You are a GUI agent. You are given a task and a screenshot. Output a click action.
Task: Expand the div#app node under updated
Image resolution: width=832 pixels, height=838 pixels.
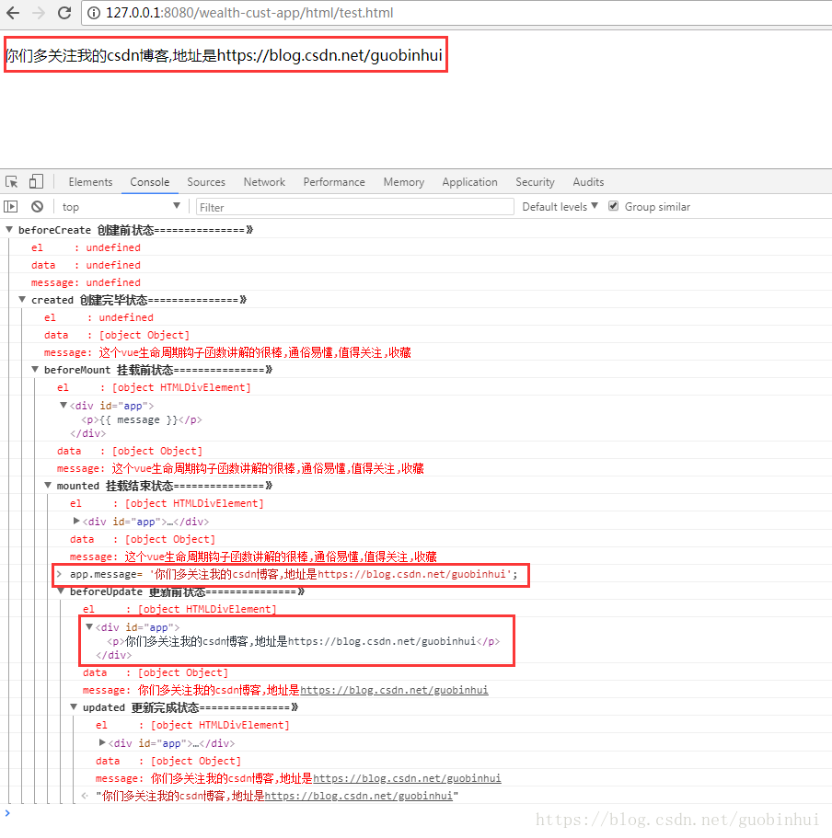click(101, 743)
